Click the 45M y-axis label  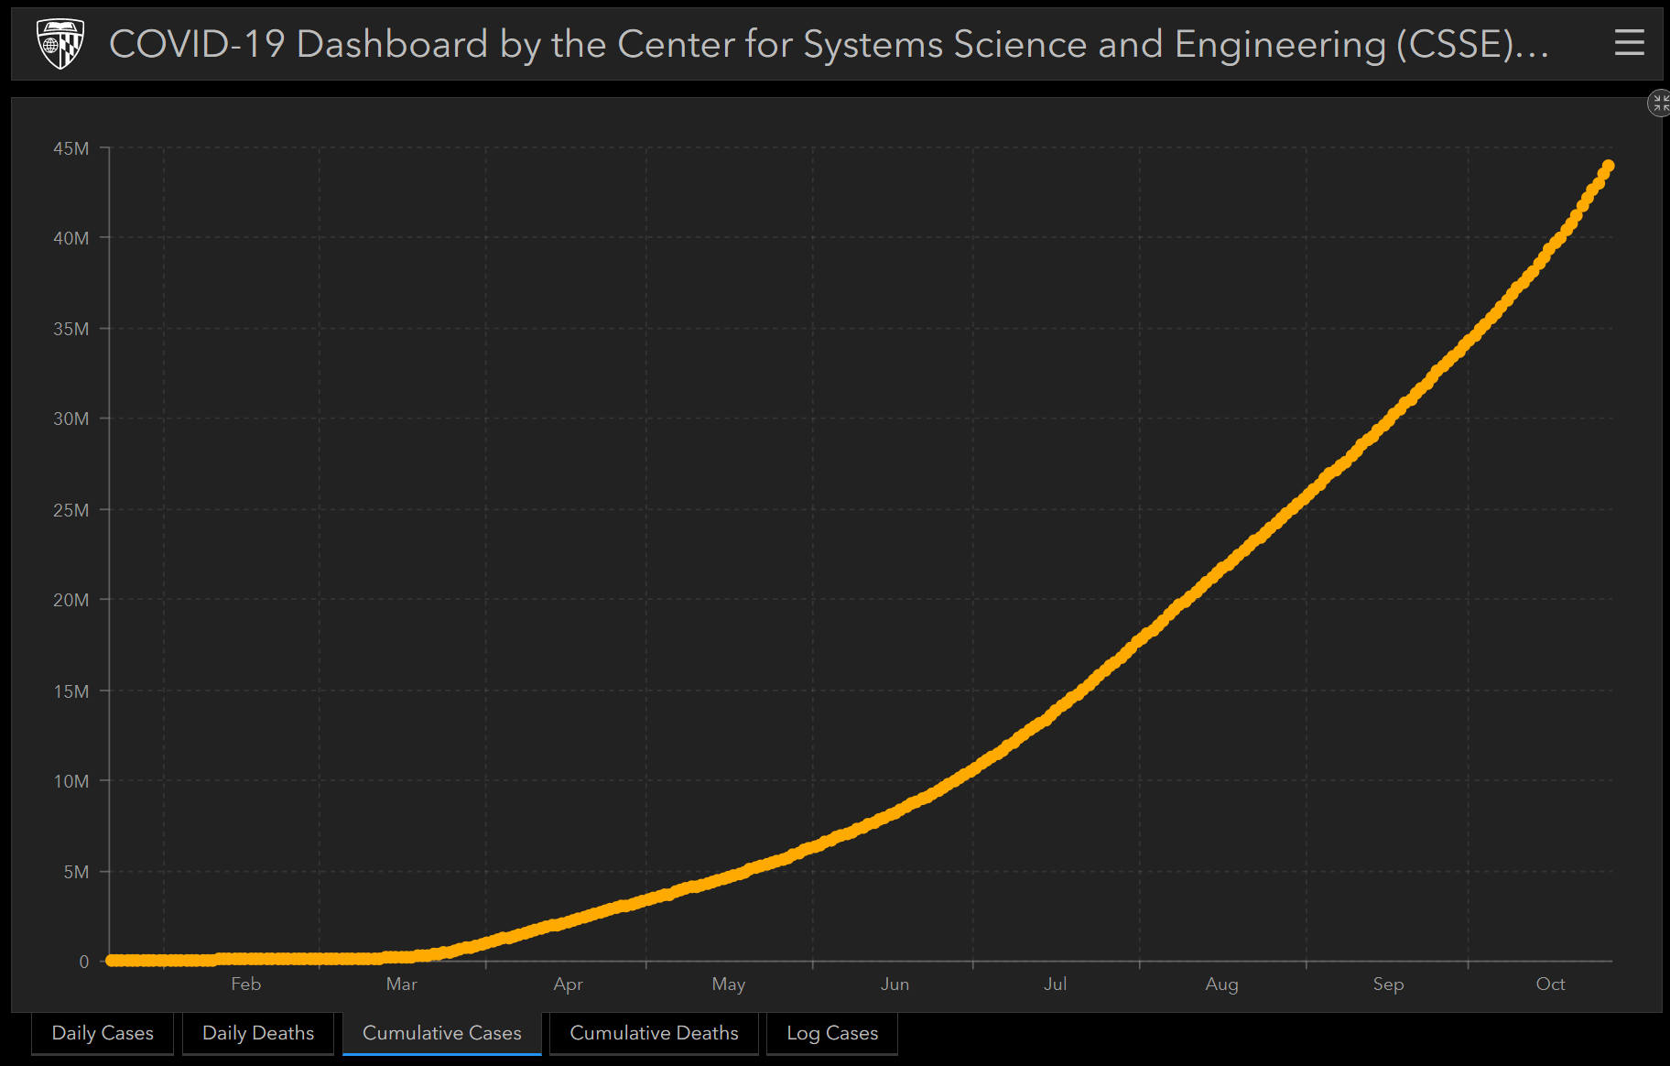(71, 148)
